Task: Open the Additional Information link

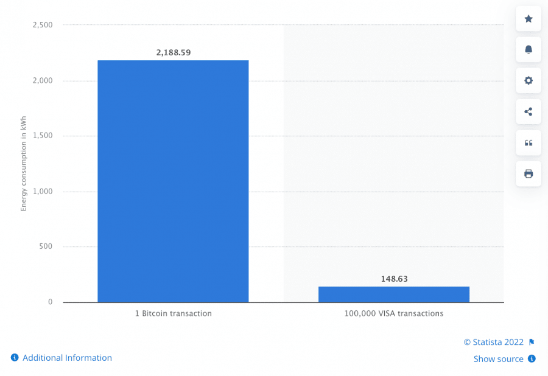Action: click(67, 358)
